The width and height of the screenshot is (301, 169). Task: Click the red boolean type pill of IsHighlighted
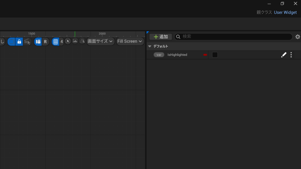(x=205, y=55)
